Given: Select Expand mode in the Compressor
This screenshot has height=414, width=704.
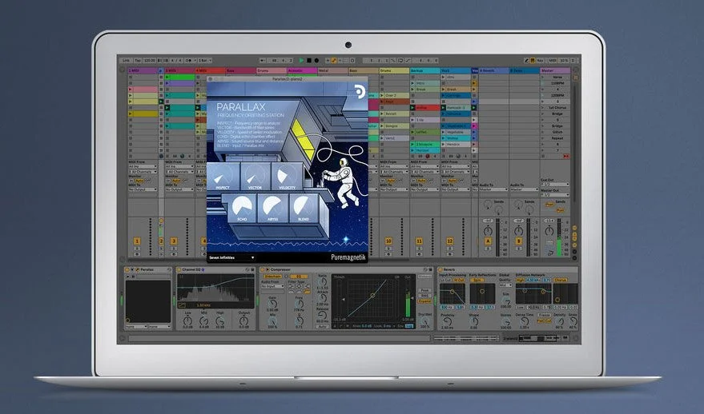Looking at the screenshot, I should (x=424, y=301).
